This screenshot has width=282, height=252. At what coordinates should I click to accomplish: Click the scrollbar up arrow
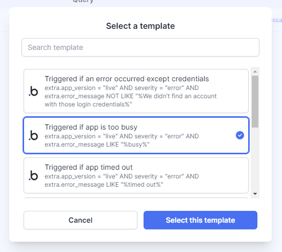(255, 71)
